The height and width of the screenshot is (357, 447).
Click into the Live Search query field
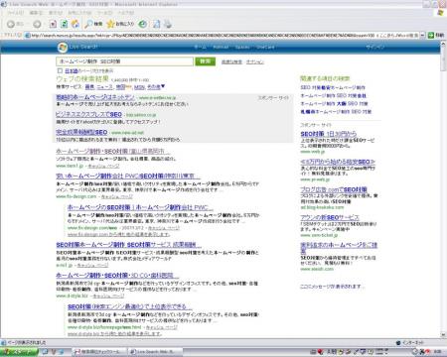click(124, 61)
